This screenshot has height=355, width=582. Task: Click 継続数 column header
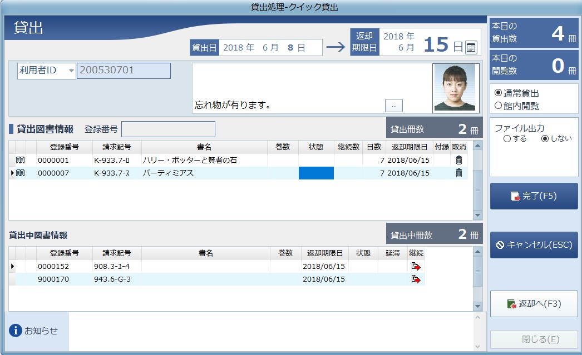pyautogui.click(x=348, y=147)
